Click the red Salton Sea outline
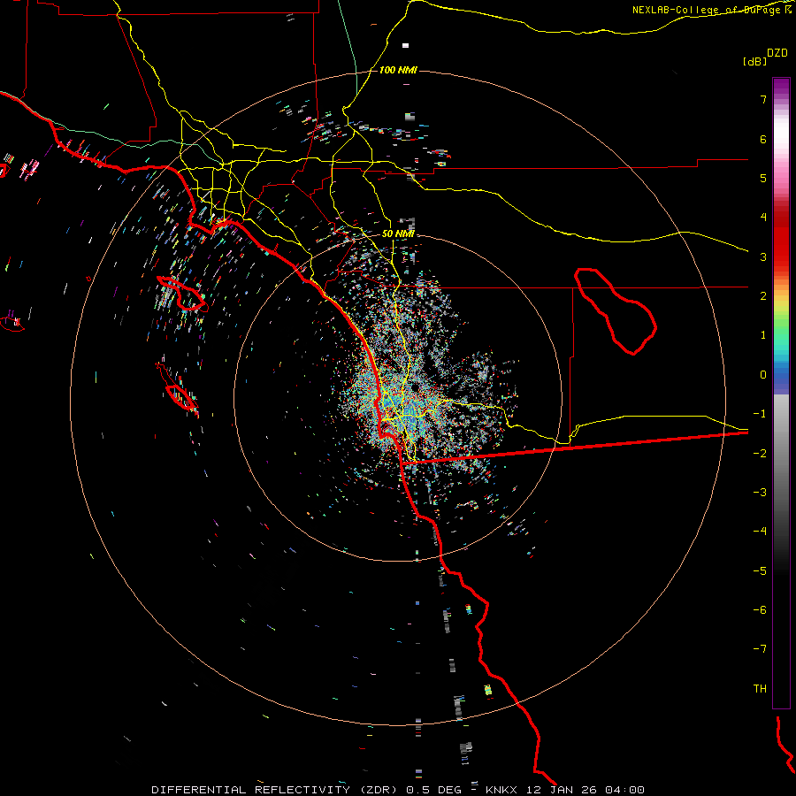 click(616, 311)
